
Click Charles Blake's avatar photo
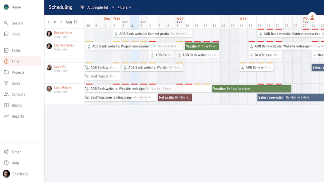[x=49, y=46]
